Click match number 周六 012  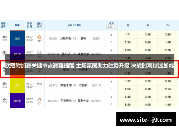click(5, 85)
